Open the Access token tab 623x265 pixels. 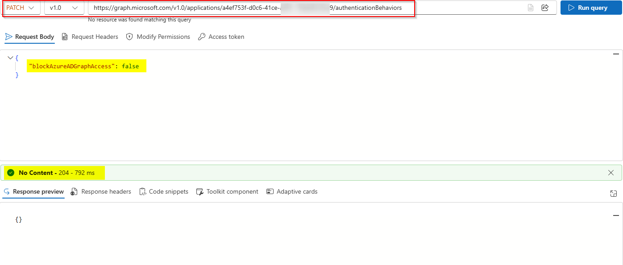click(x=221, y=37)
